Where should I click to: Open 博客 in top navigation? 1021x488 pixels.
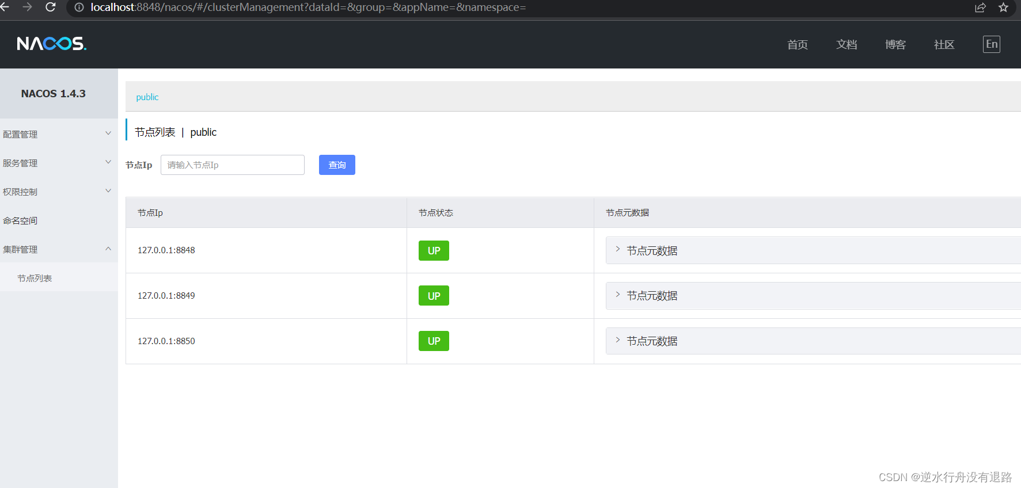coord(895,44)
